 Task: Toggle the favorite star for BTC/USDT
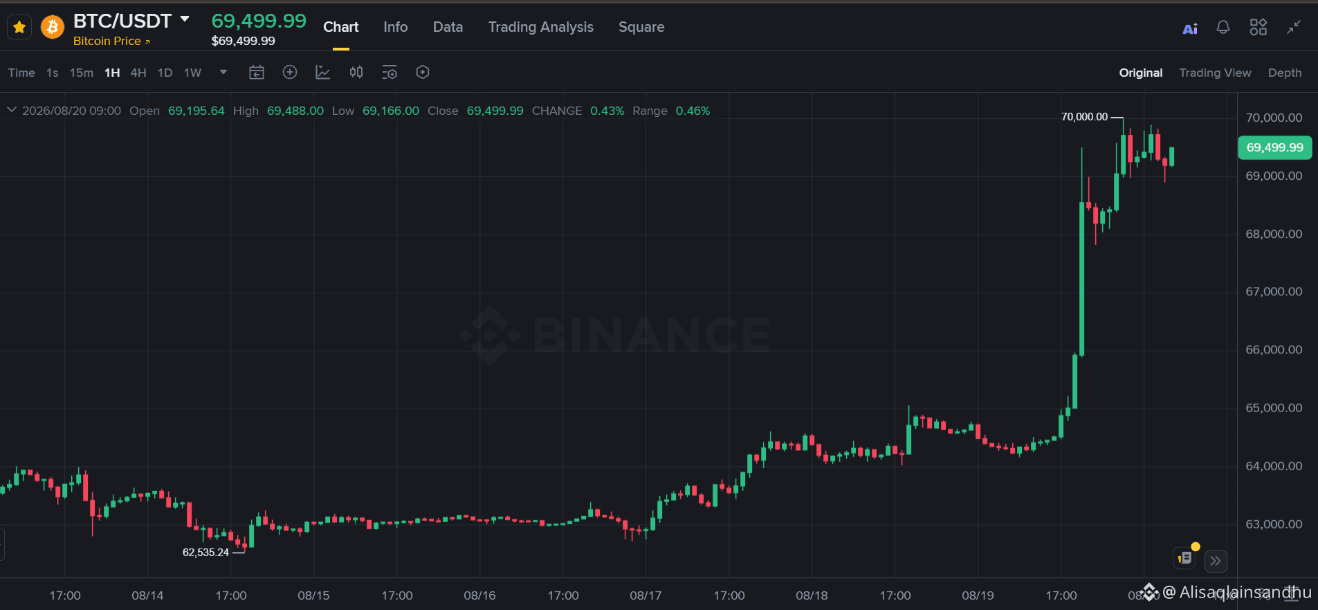[x=19, y=27]
